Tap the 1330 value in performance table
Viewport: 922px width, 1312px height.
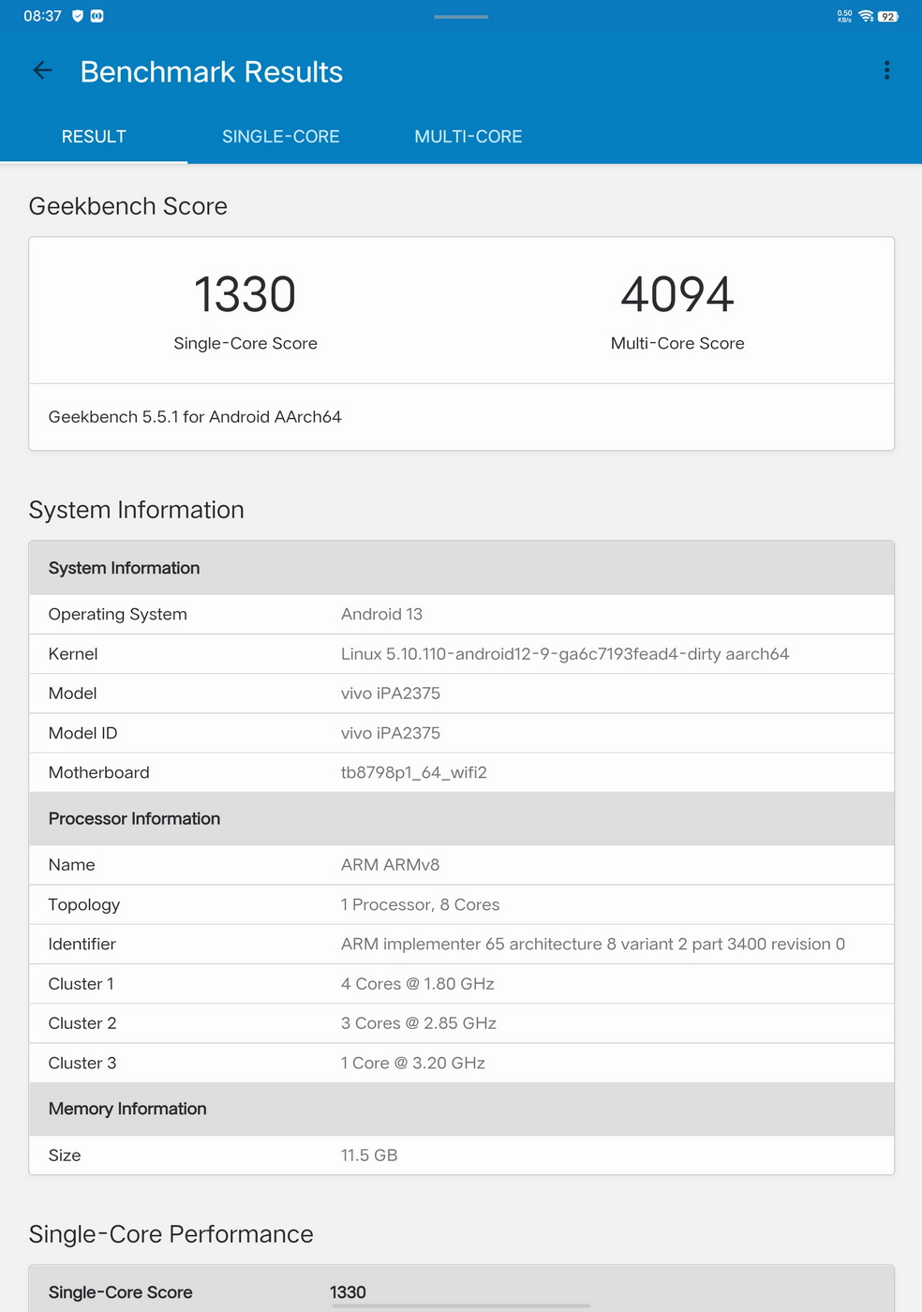click(348, 1292)
